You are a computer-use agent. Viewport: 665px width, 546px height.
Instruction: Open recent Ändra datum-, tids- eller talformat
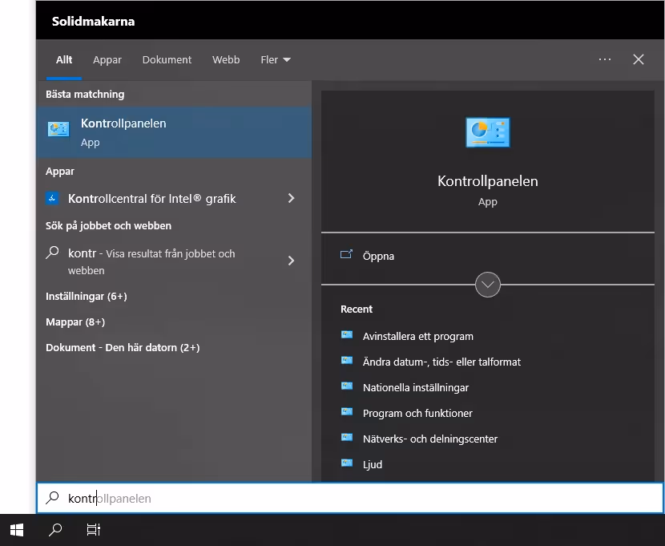click(x=442, y=362)
